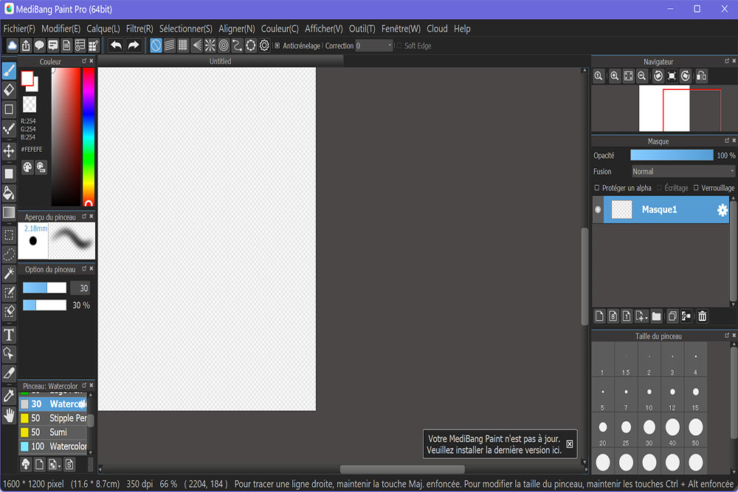The height and width of the screenshot is (492, 738).
Task: Enable the grid snap guide
Action: 183,46
